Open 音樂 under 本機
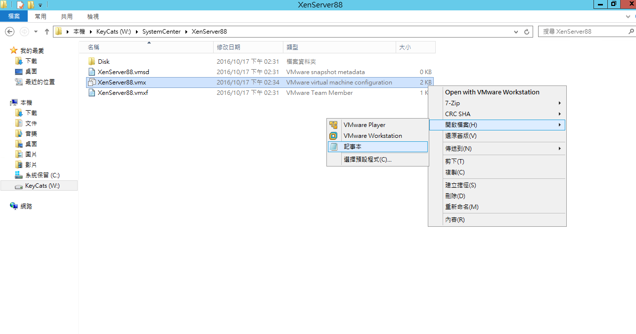The image size is (636, 334). coord(31,133)
